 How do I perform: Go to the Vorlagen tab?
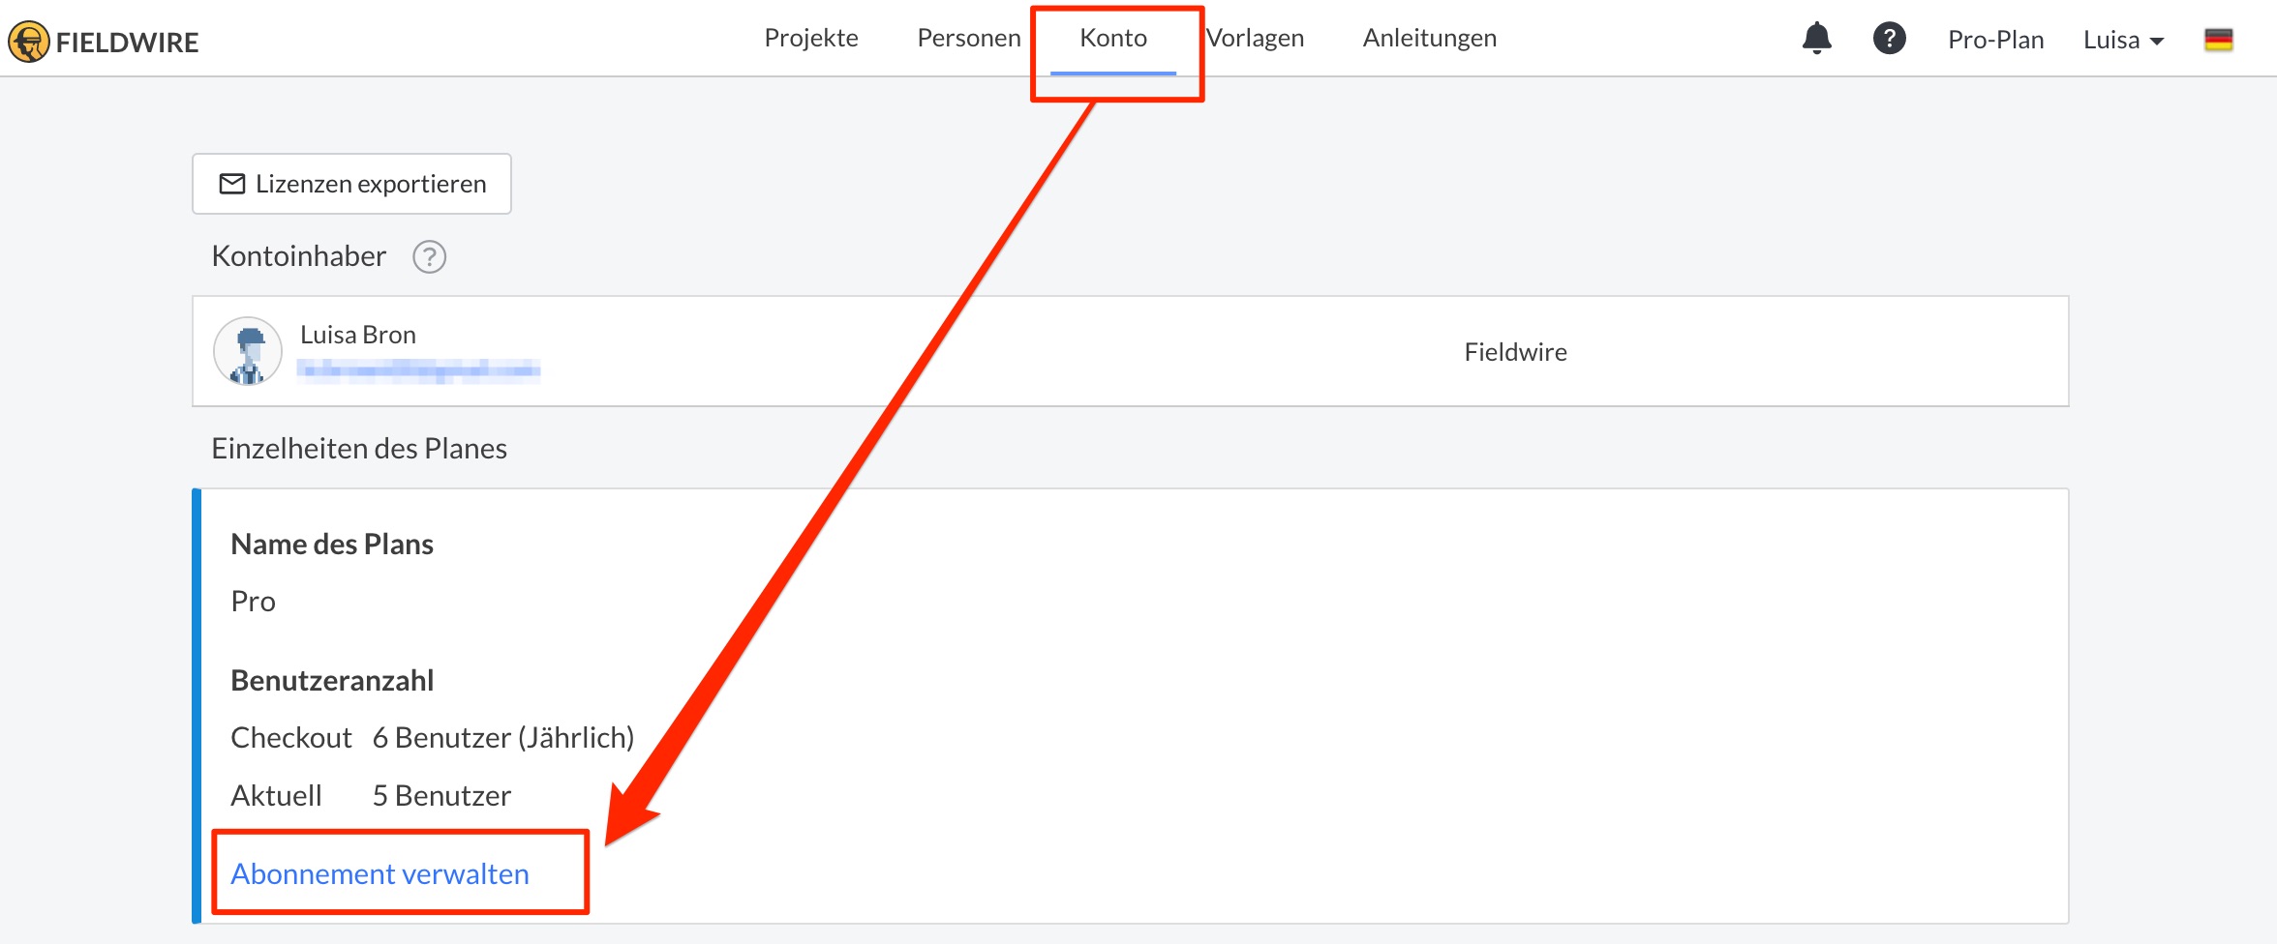tap(1255, 38)
